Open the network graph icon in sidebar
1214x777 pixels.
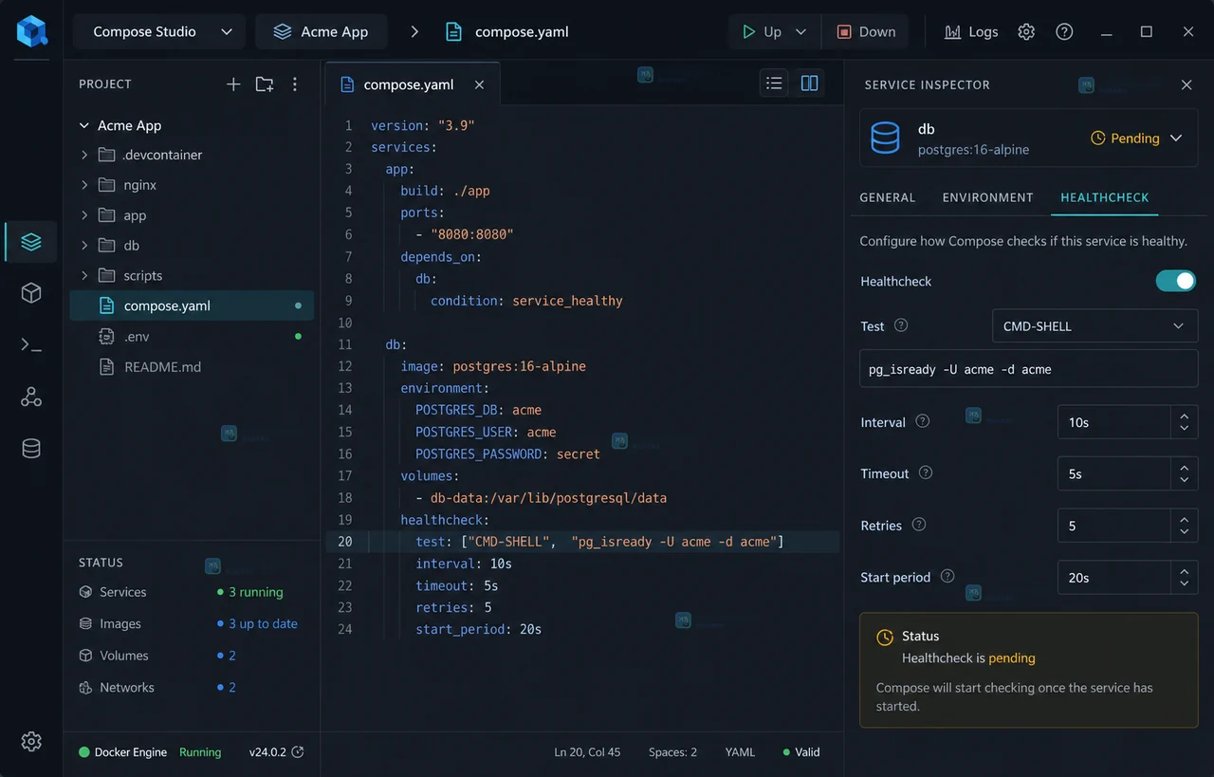[31, 397]
